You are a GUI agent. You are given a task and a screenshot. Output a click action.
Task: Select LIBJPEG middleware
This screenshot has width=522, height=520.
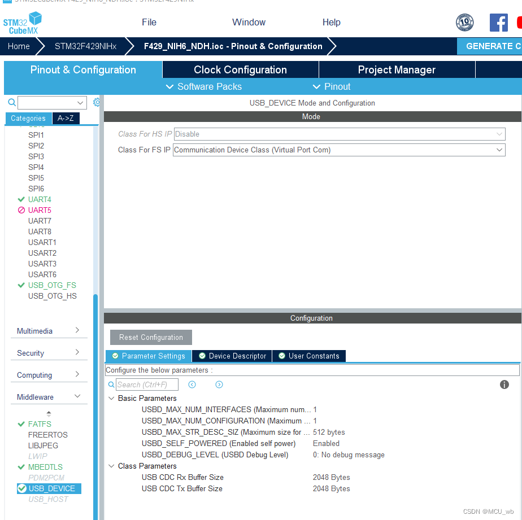point(43,445)
